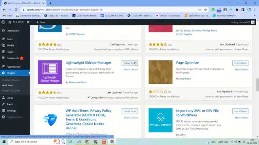The image size is (259, 145).
Task: Open the Media library menu
Action: (x=10, y=46)
